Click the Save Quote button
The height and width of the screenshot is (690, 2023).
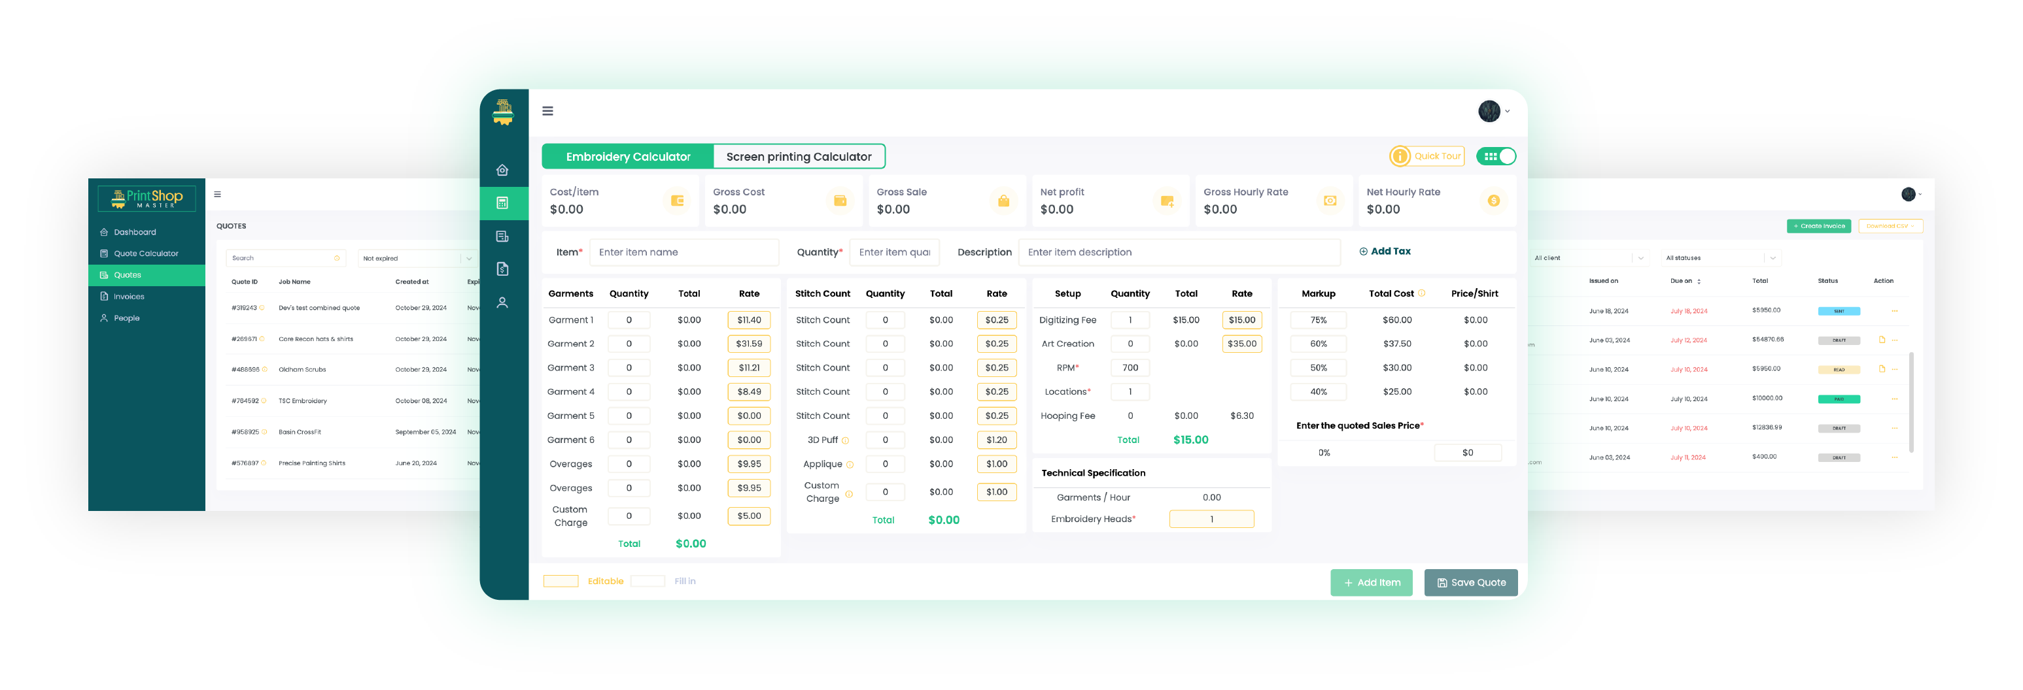point(1470,582)
